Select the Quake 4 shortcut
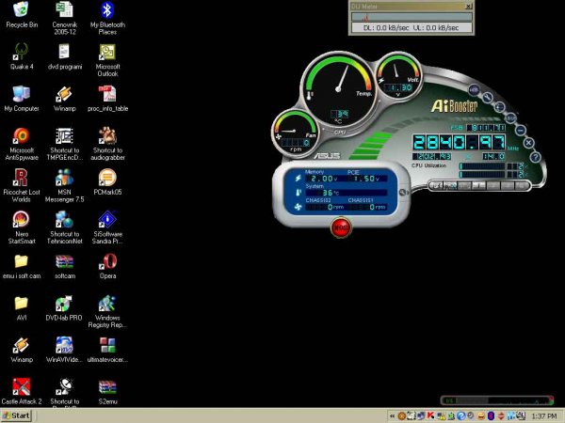Viewport: 565px width, 423px height. pos(22,56)
